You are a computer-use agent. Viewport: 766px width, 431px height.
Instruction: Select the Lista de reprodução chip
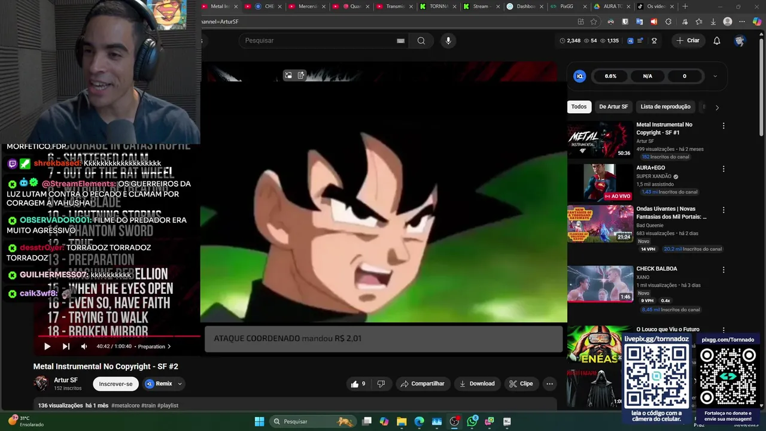pos(665,107)
